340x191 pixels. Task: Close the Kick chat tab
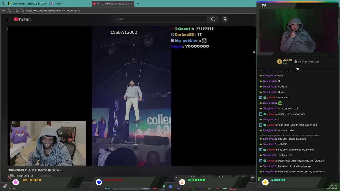(47, 4)
